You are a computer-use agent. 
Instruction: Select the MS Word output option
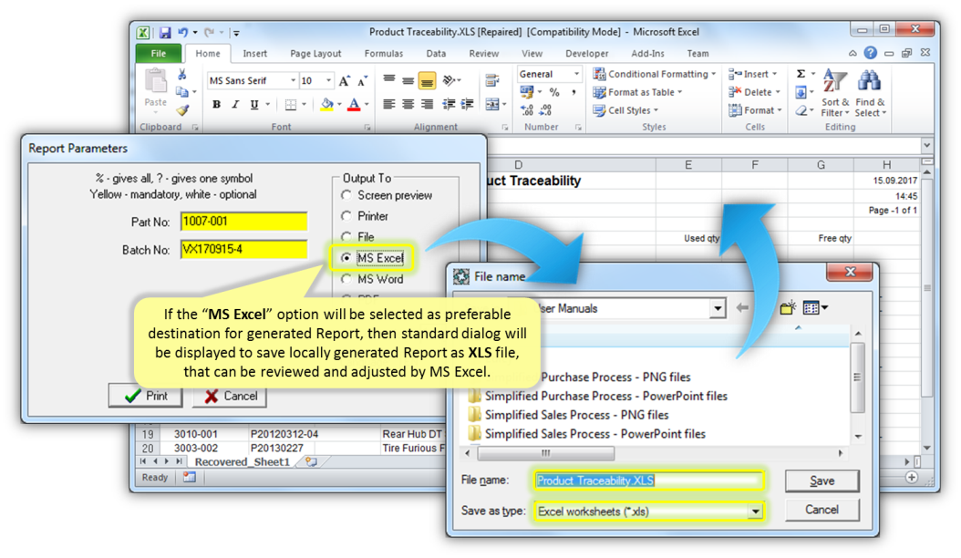346,279
